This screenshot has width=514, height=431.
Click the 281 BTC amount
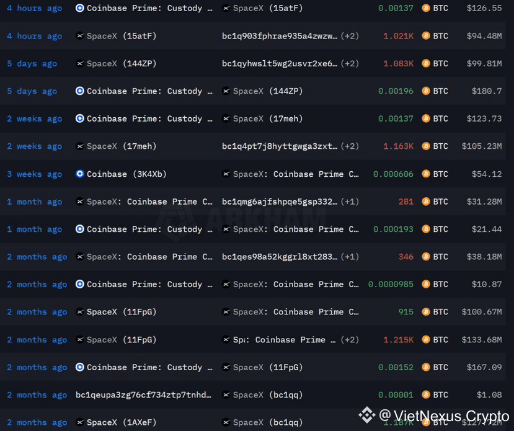pyautogui.click(x=406, y=202)
